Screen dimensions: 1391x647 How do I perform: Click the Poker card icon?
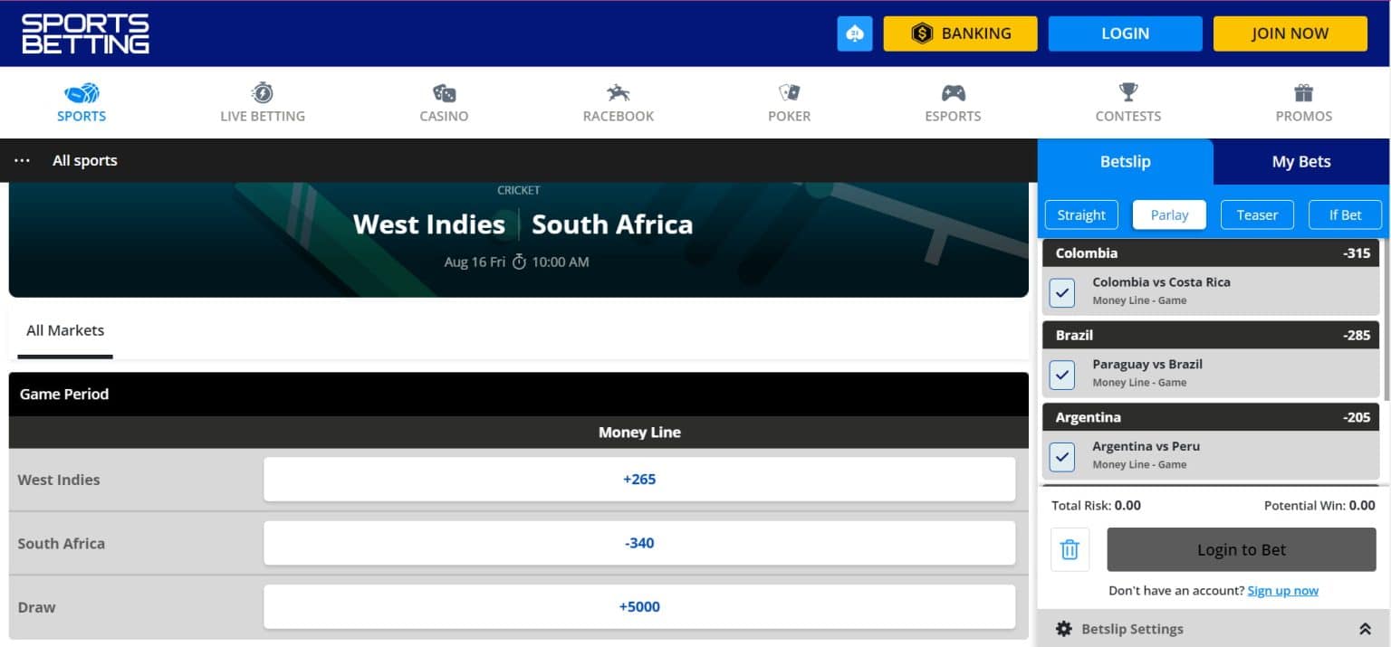pyautogui.click(x=789, y=93)
